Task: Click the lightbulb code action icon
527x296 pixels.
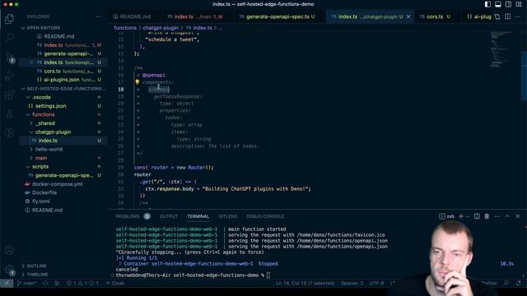Action: pos(138,82)
